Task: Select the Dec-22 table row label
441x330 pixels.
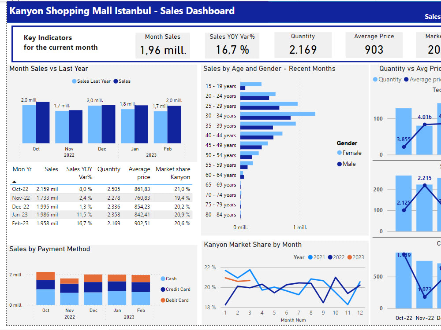Action: (21, 206)
